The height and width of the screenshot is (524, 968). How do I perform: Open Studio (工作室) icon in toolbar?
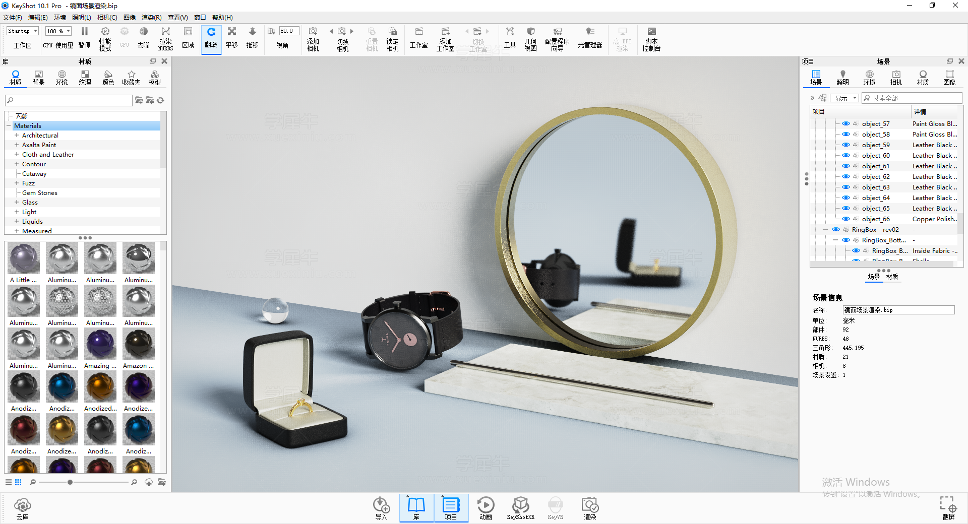pyautogui.click(x=418, y=38)
